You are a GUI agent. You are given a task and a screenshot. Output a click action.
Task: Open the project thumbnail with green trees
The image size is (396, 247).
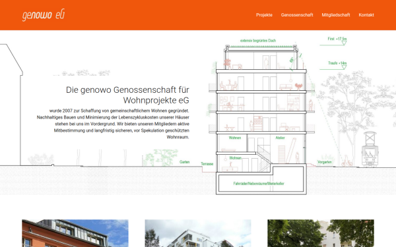click(x=321, y=233)
